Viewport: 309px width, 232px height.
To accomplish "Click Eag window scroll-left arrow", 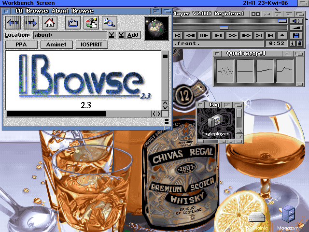I will [223, 142].
